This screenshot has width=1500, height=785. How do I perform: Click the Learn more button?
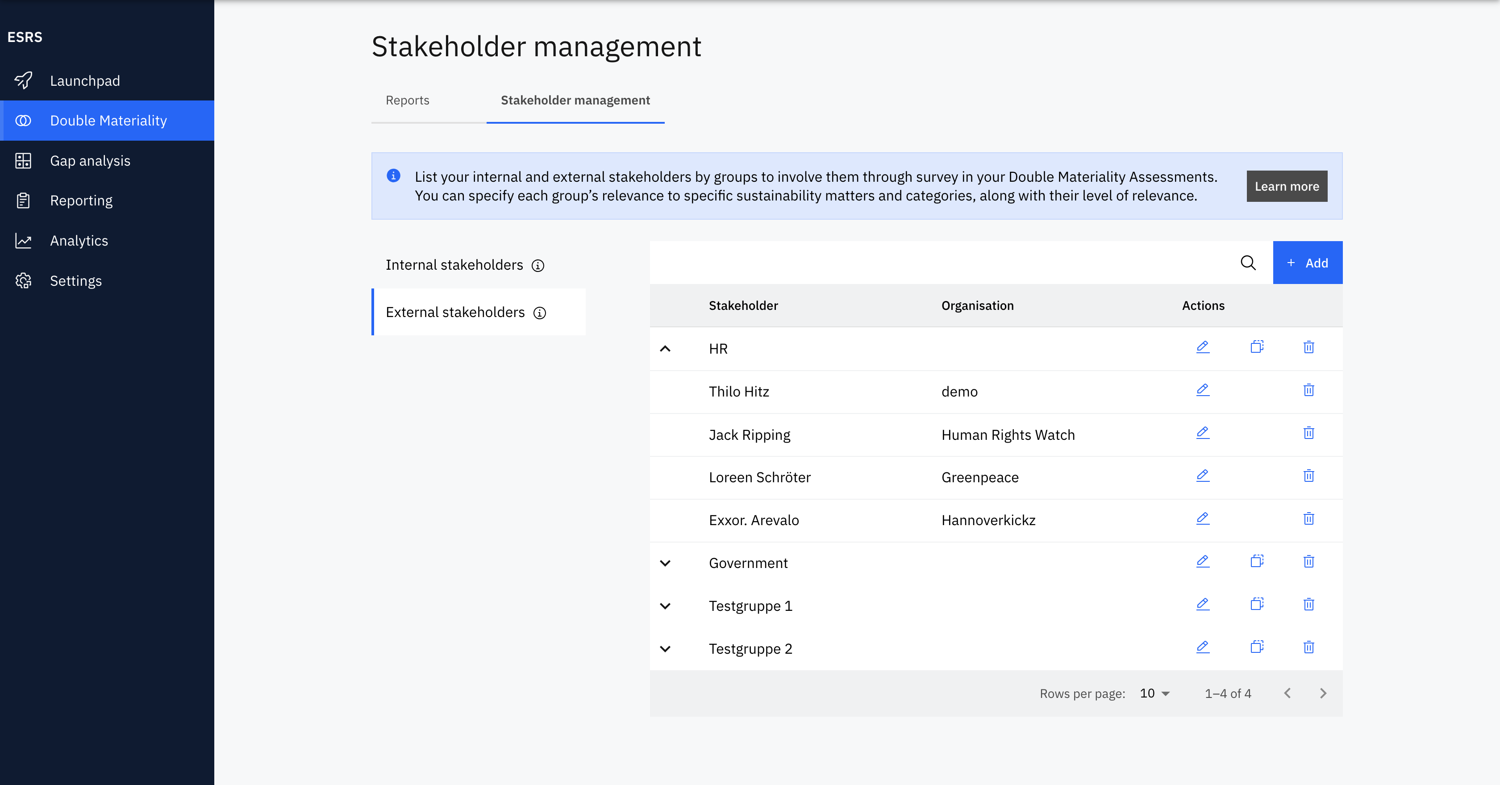point(1286,186)
